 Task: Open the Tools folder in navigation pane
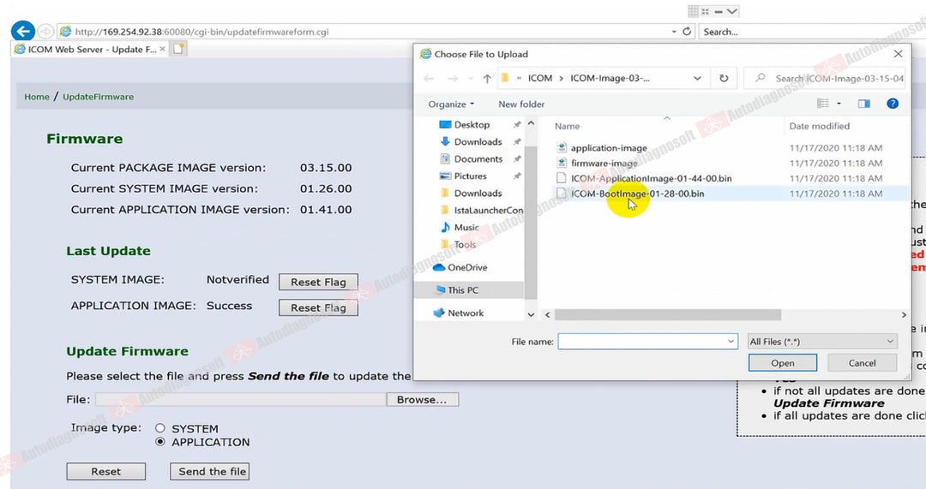click(465, 244)
